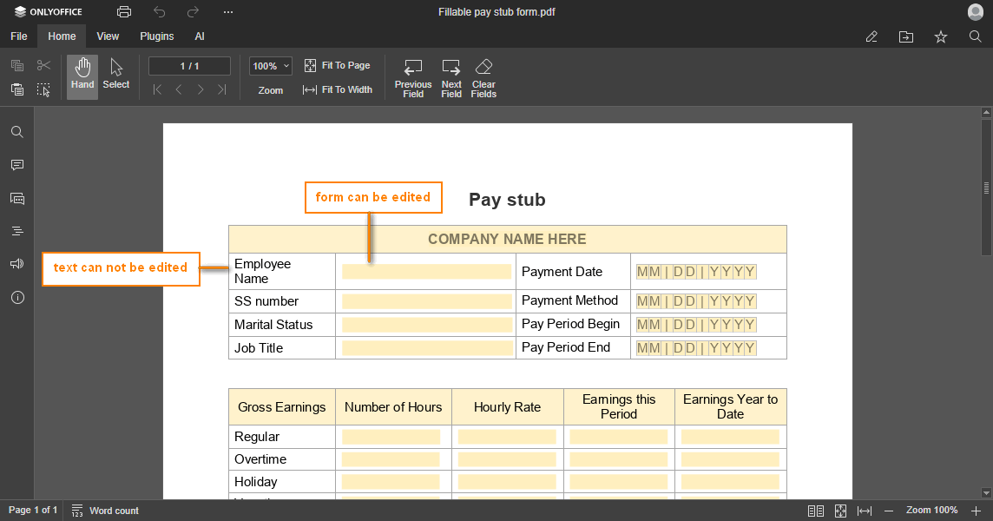
Task: Click Clear Fields eraser button
Action: pos(483,78)
